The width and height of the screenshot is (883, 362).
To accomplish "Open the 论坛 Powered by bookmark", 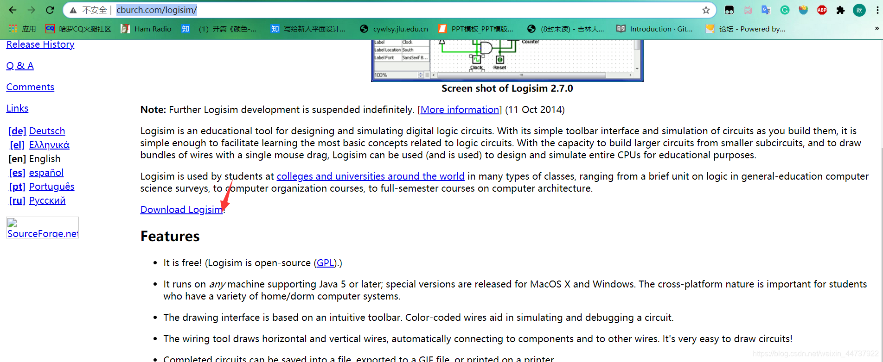I will tap(746, 29).
